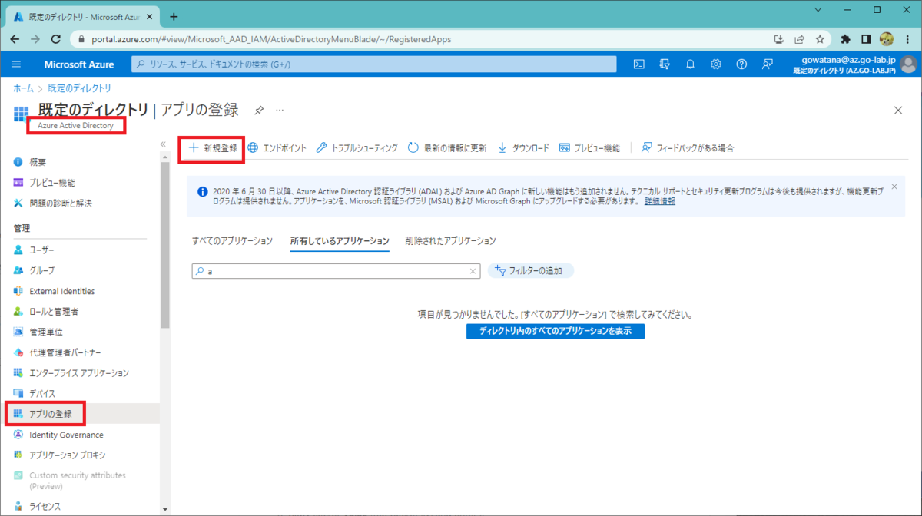Viewport: 922px width, 516px height.
Task: Click 既定のディレクトリ breadcrumb link
Action: 79,89
